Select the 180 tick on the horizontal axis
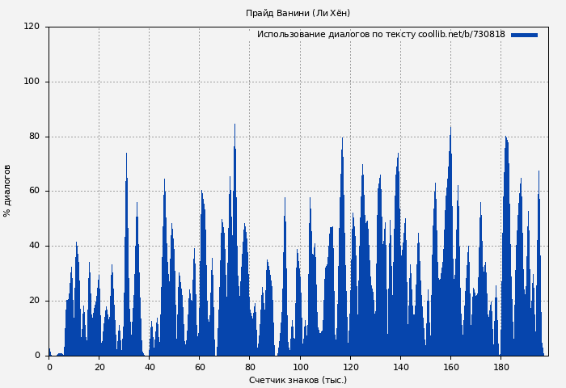This screenshot has height=388, width=566. point(501,366)
